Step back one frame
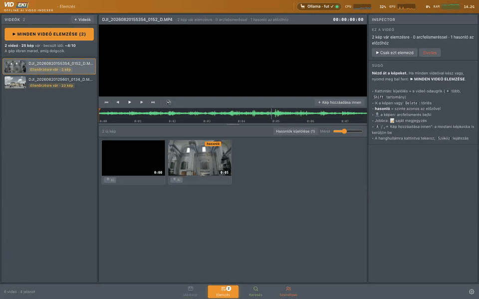The width and height of the screenshot is (479, 299). pyautogui.click(x=118, y=102)
